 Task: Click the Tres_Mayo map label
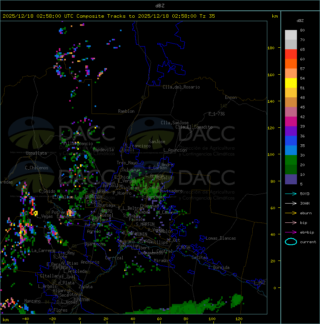click(127, 163)
